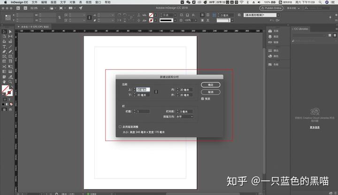This screenshot has height=195, width=338.
Task: Open the Links (链接) panel
Action: [276, 42]
